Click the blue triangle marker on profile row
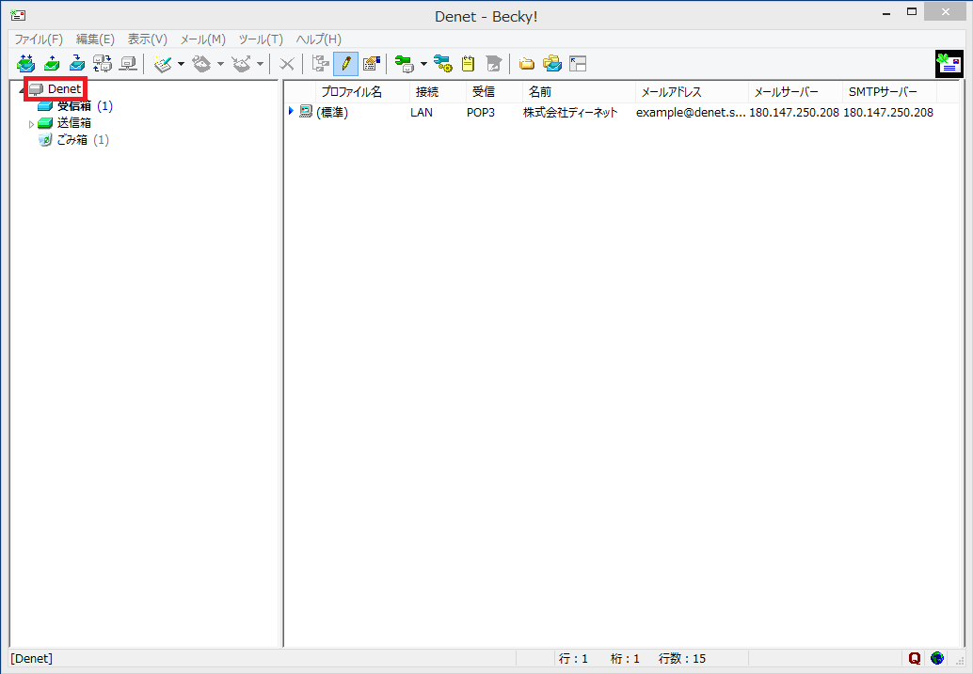This screenshot has width=973, height=674. (291, 111)
